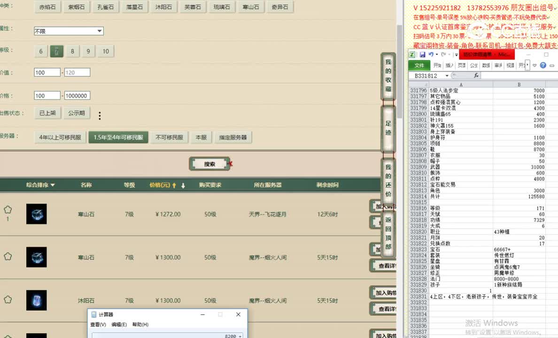Select the 公示期 sale status
This screenshot has width=558, height=338.
77,113
